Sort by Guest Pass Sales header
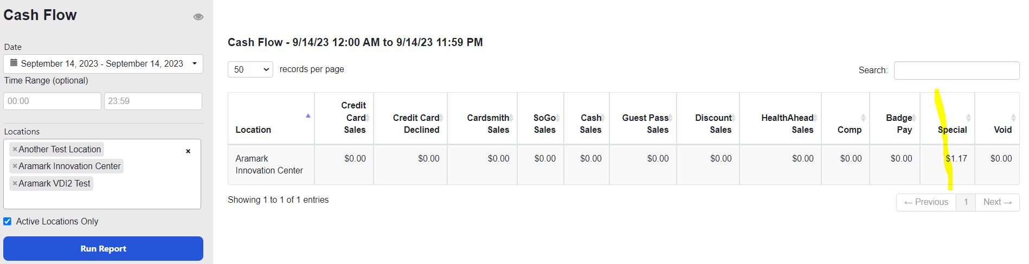 646,124
